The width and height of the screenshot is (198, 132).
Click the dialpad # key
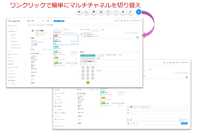tap(93, 78)
